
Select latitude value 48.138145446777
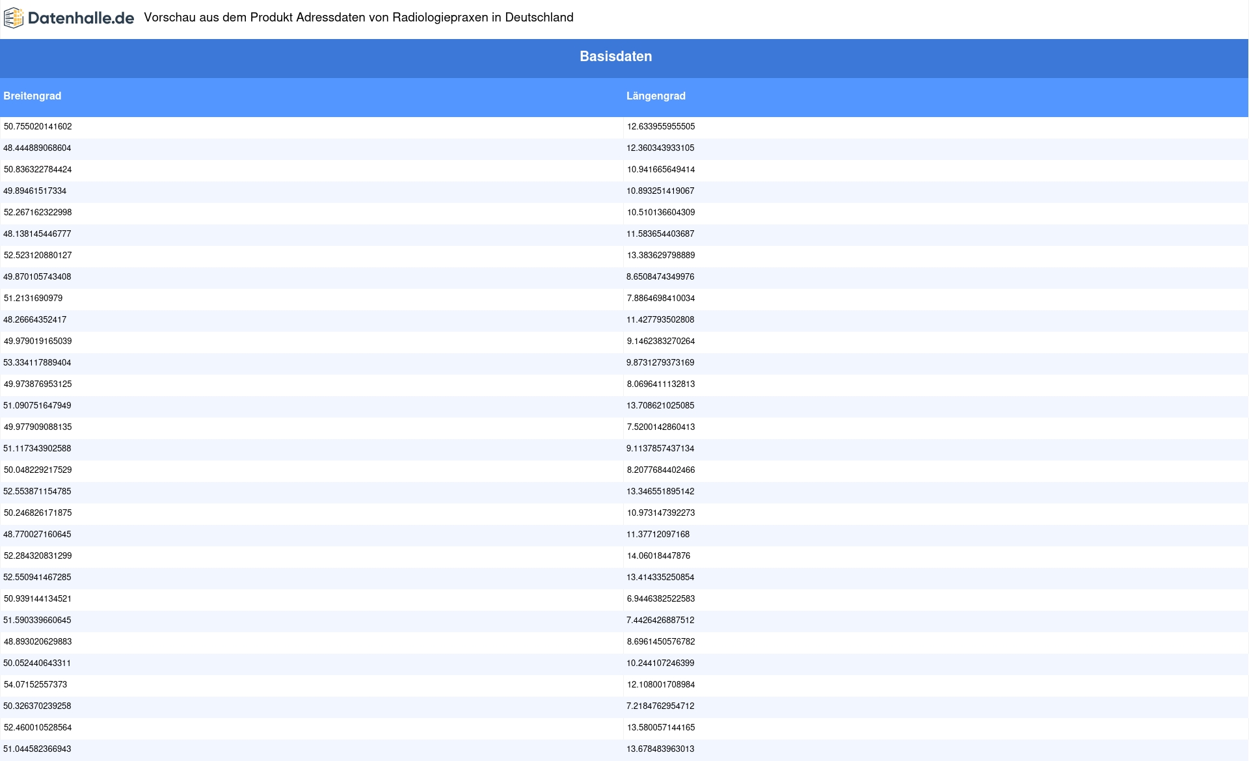click(x=38, y=234)
